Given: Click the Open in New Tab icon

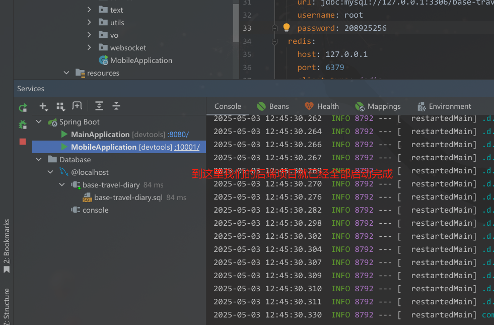Looking at the screenshot, I should [77, 106].
